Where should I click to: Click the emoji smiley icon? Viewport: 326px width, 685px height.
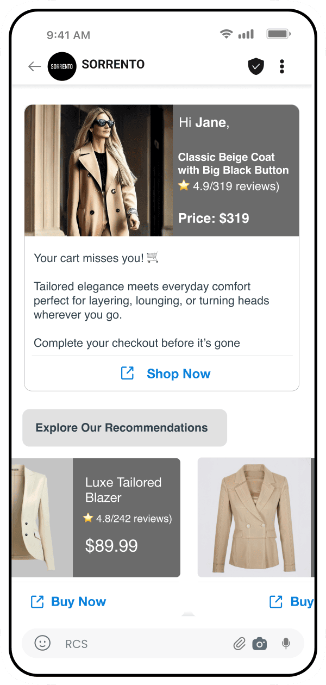click(x=42, y=643)
